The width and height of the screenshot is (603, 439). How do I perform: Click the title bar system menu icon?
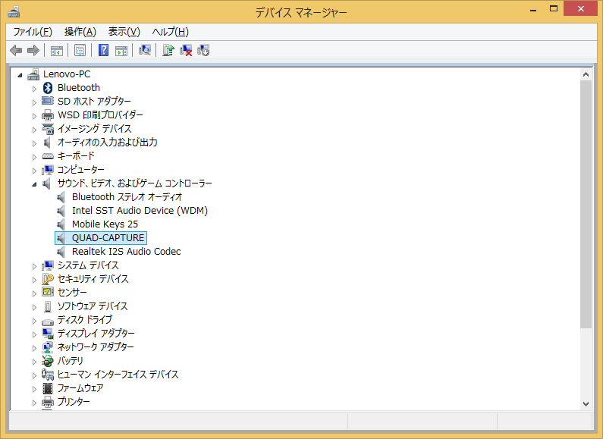click(14, 11)
